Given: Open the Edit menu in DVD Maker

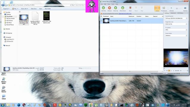Looking at the screenshot, I should point(105,4).
